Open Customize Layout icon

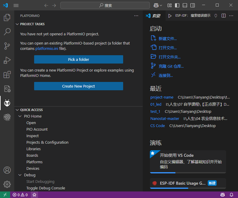click(169, 5)
